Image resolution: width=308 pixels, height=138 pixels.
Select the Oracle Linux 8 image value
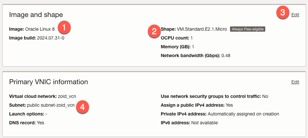40,29
